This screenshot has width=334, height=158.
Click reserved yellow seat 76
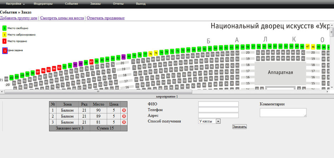coord(150,54)
